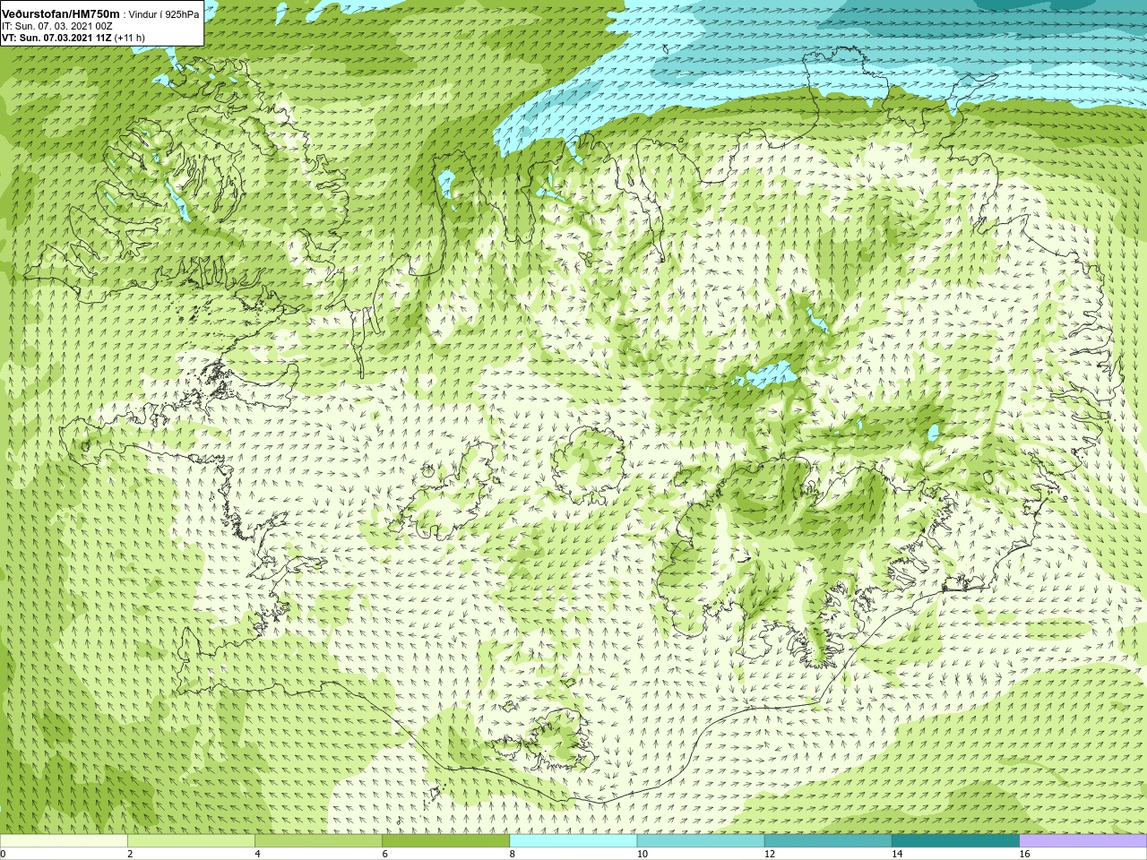The width and height of the screenshot is (1147, 860).
Task: Pick the light cyan 8–10 legend swatch
Action: tap(573, 841)
